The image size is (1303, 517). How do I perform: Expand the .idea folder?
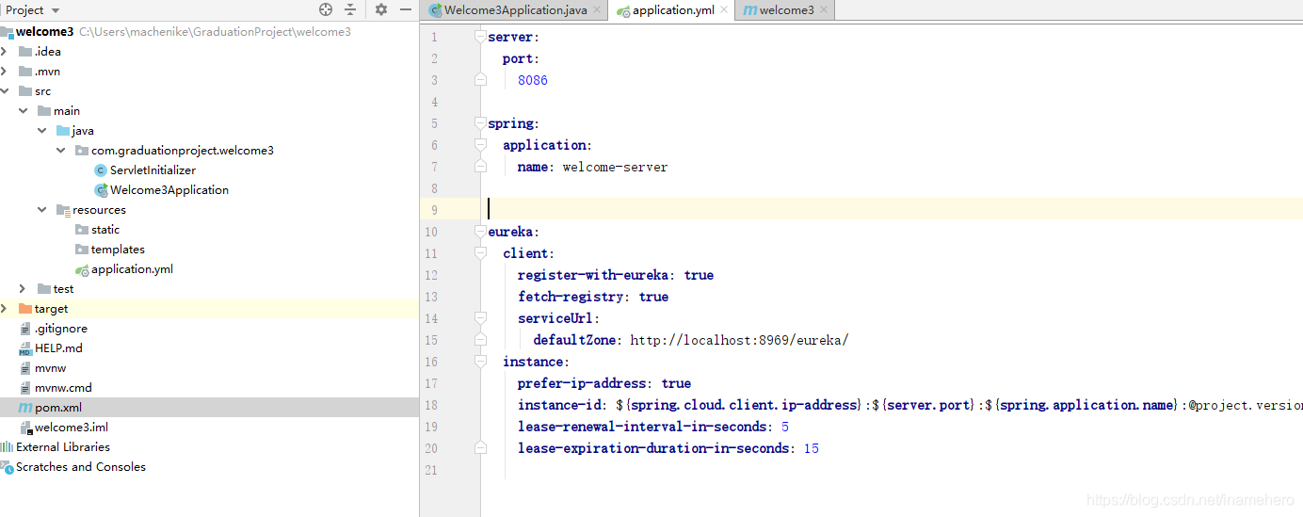click(x=5, y=51)
